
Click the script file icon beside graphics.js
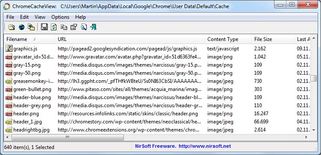(x=9, y=48)
